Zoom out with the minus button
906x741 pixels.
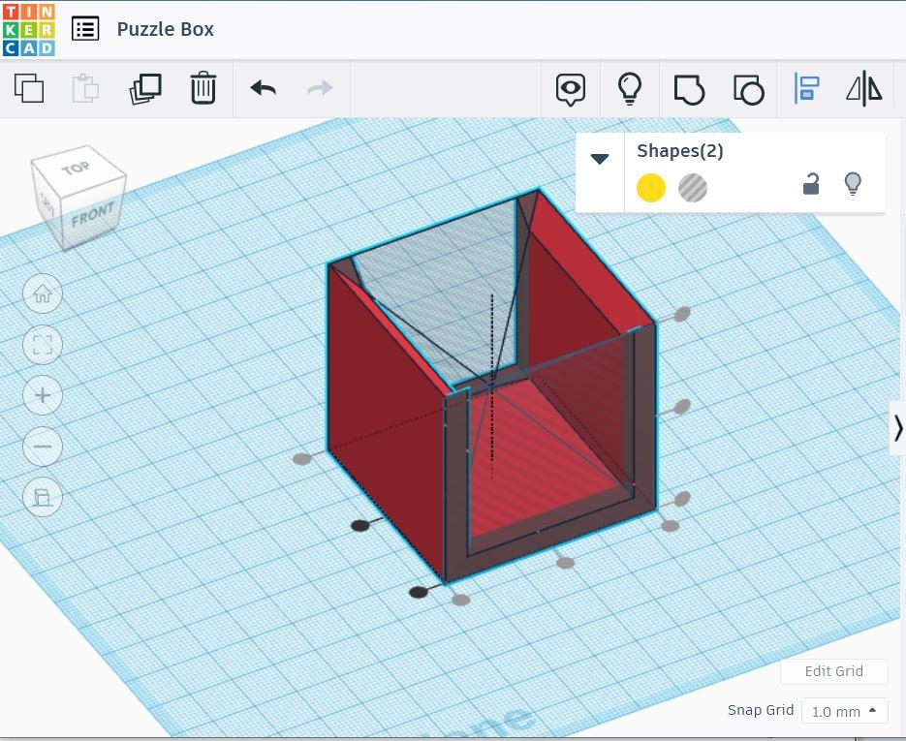(x=43, y=447)
